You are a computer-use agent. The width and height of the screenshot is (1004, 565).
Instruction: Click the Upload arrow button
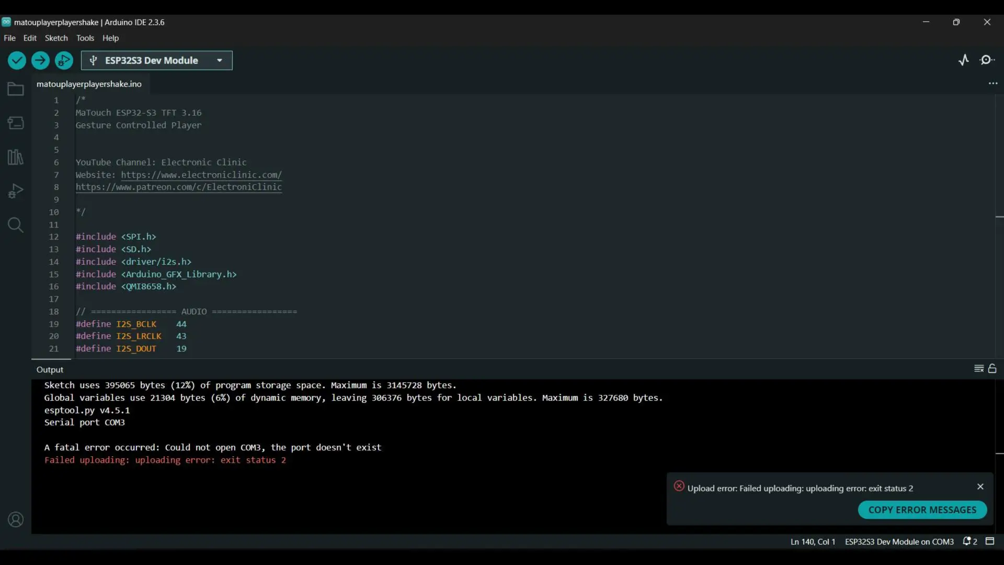pos(40,61)
